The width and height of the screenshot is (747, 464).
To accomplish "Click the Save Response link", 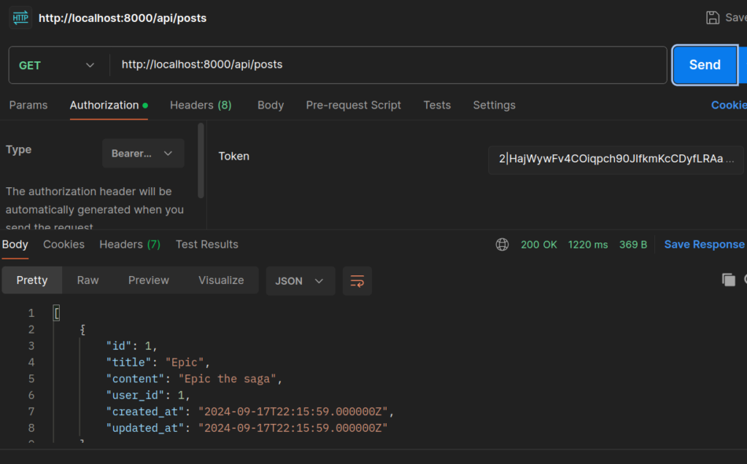I will tap(704, 245).
